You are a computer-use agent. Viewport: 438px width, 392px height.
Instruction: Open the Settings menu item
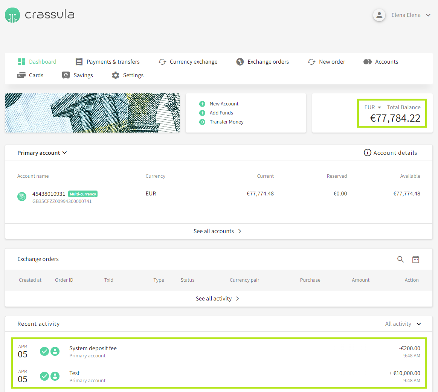click(128, 75)
